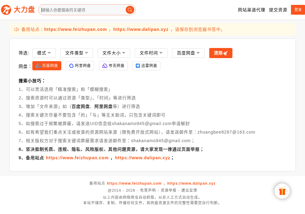Select 夸克网盘 as the disk source

[x=113, y=66]
